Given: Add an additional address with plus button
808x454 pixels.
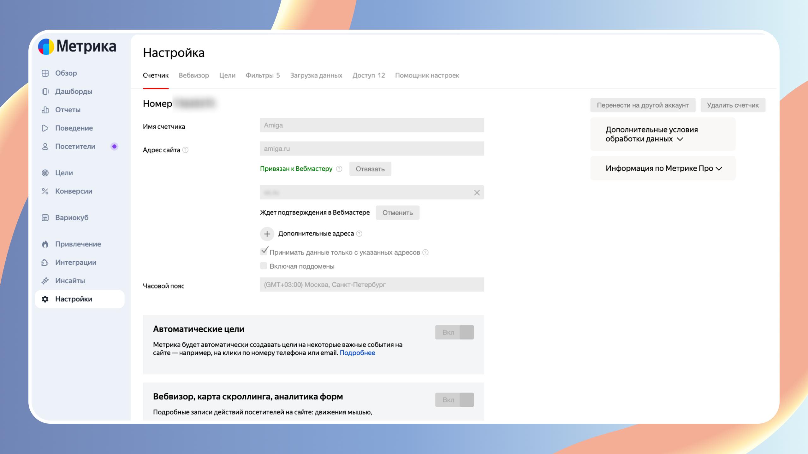Looking at the screenshot, I should (x=267, y=234).
